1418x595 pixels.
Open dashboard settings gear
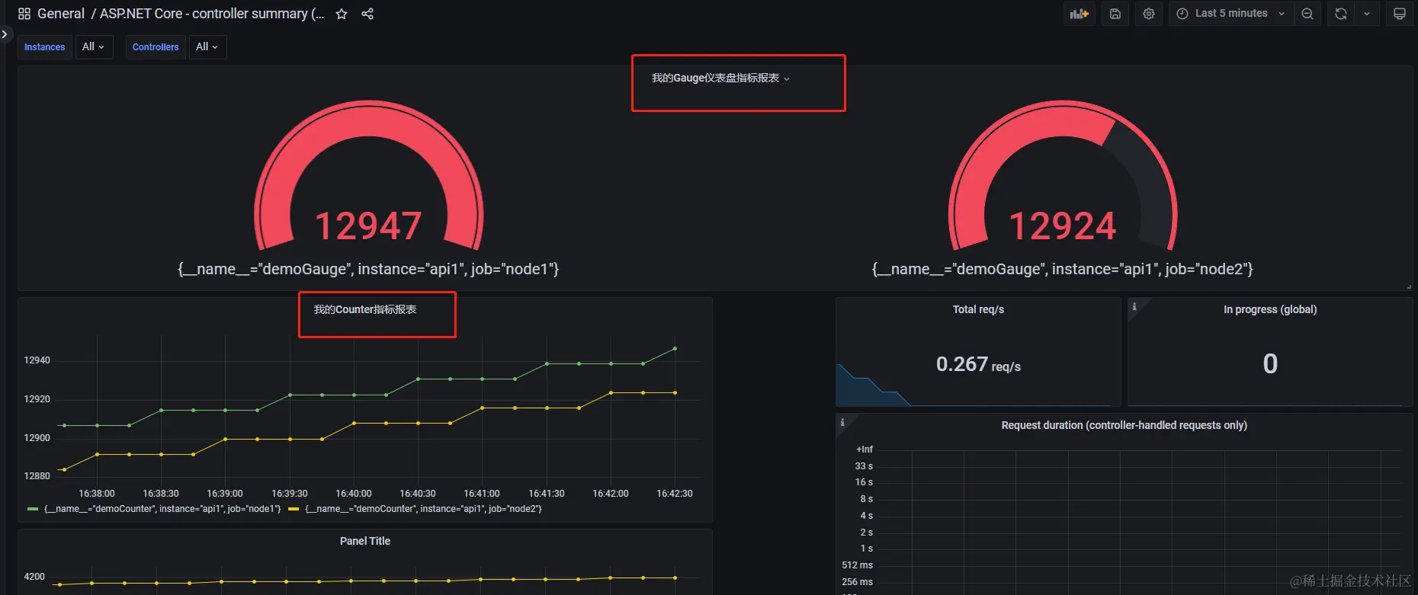pos(1149,14)
